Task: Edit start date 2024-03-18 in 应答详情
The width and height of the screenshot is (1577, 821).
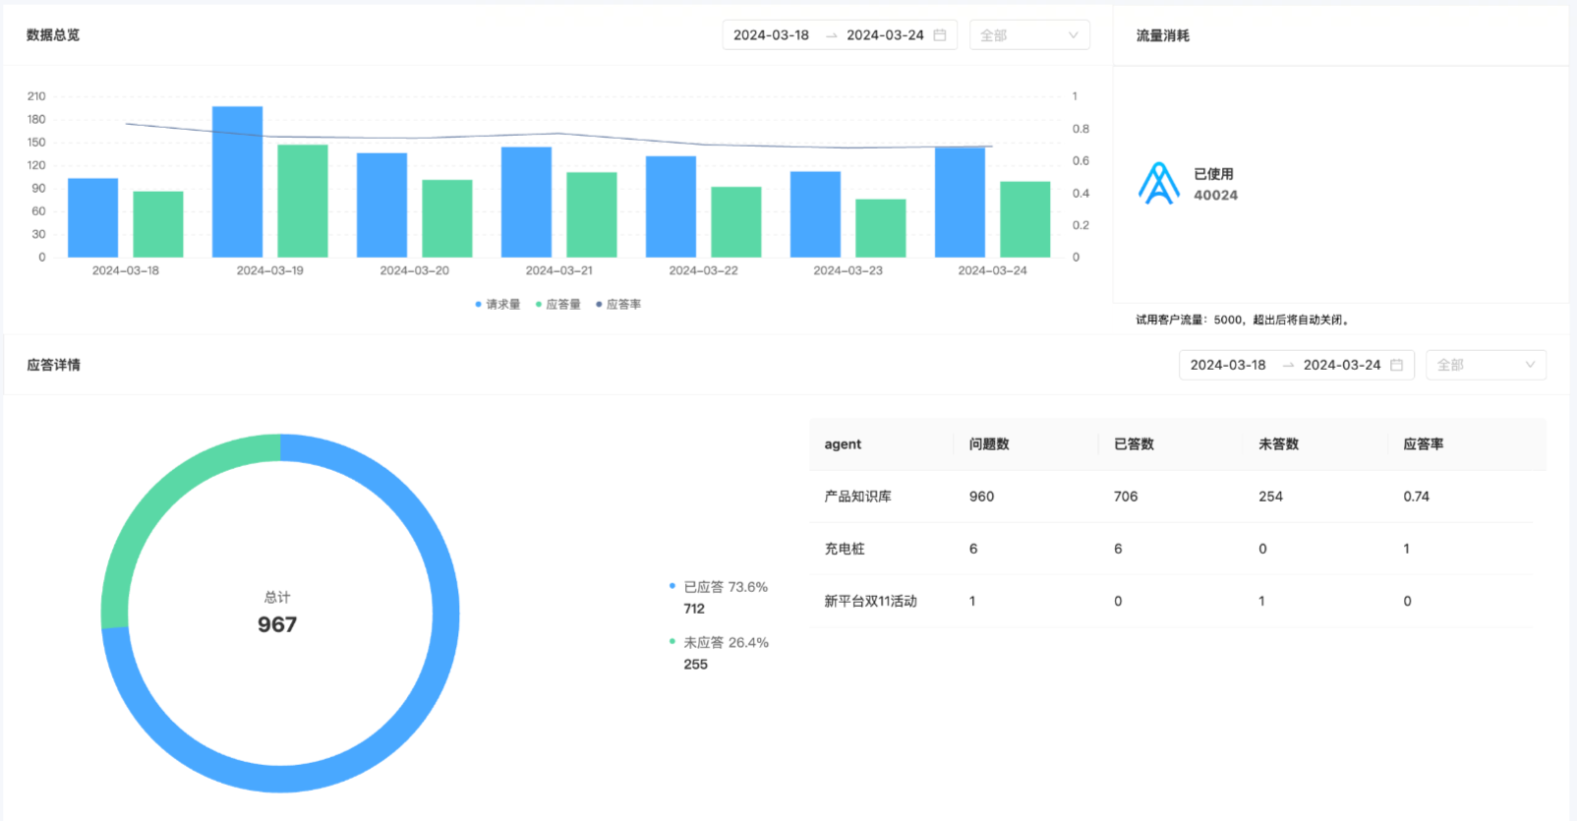Action: tap(1228, 365)
